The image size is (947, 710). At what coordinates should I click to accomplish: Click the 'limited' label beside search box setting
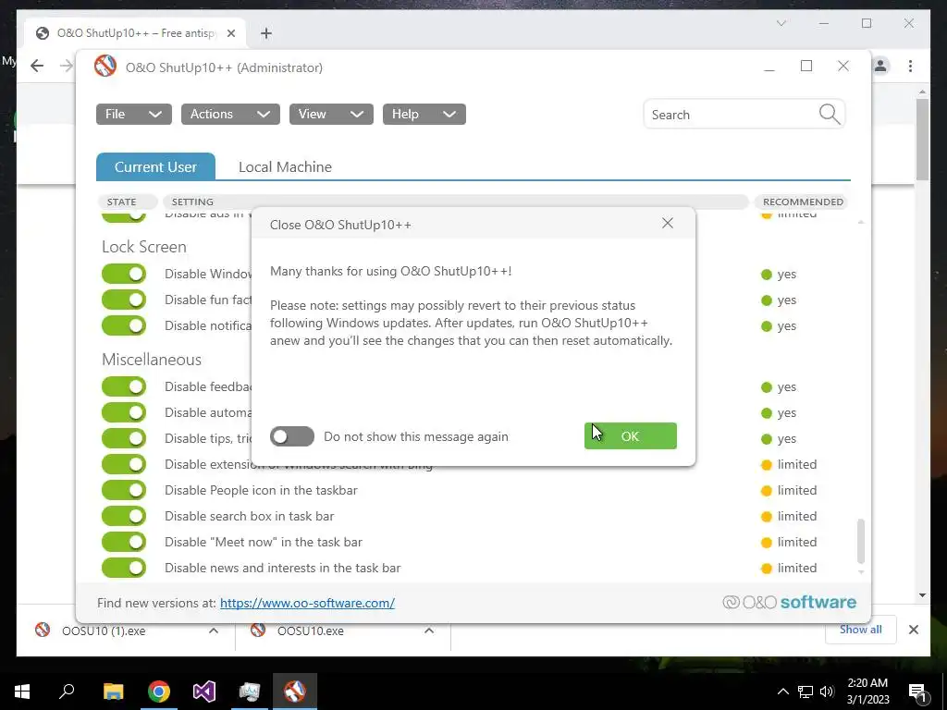796,516
